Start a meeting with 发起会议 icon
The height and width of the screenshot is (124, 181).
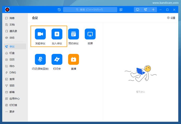(x=40, y=34)
